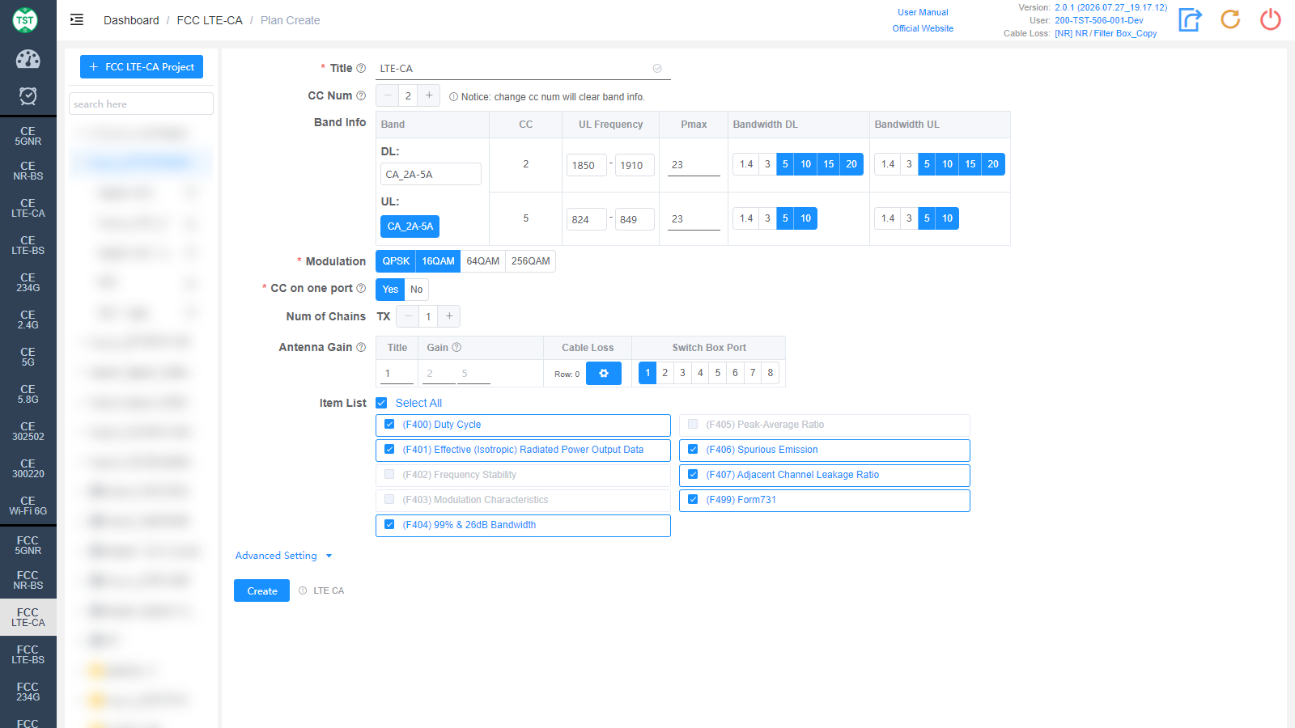The width and height of the screenshot is (1295, 728).
Task: Click the orange refresh icon
Action: [1230, 19]
